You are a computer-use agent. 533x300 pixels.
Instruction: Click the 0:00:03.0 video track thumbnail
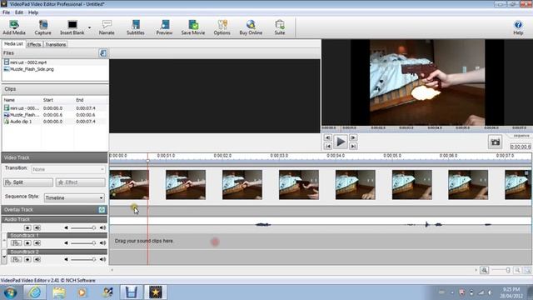298,185
